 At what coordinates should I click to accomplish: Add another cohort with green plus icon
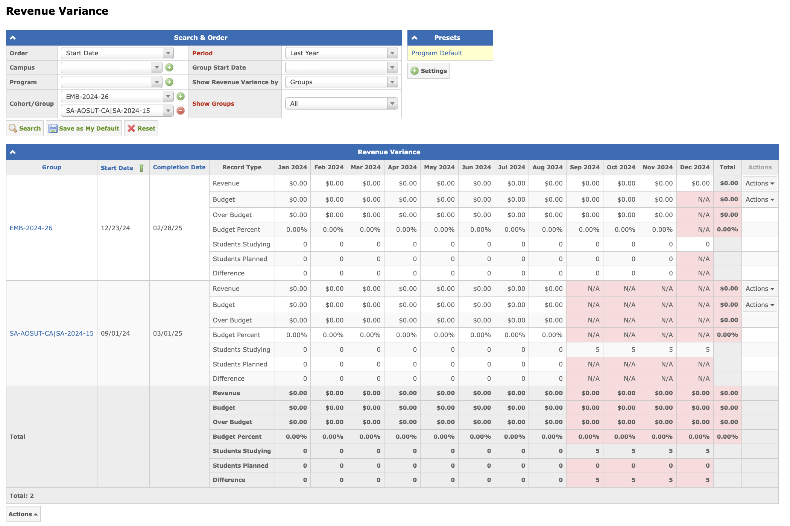(181, 96)
